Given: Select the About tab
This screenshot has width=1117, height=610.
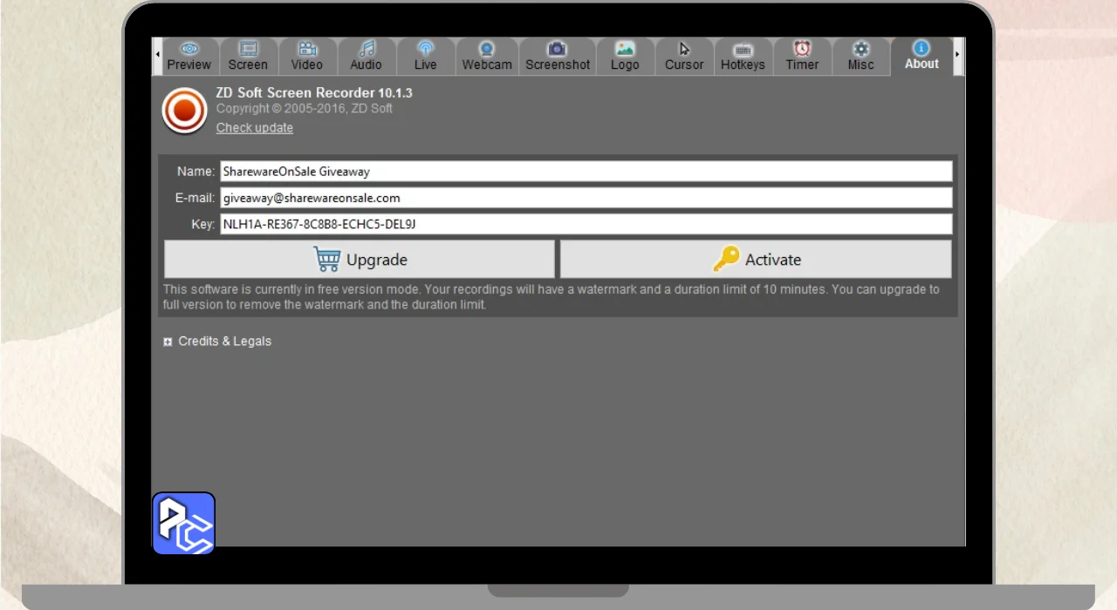Looking at the screenshot, I should (x=922, y=56).
